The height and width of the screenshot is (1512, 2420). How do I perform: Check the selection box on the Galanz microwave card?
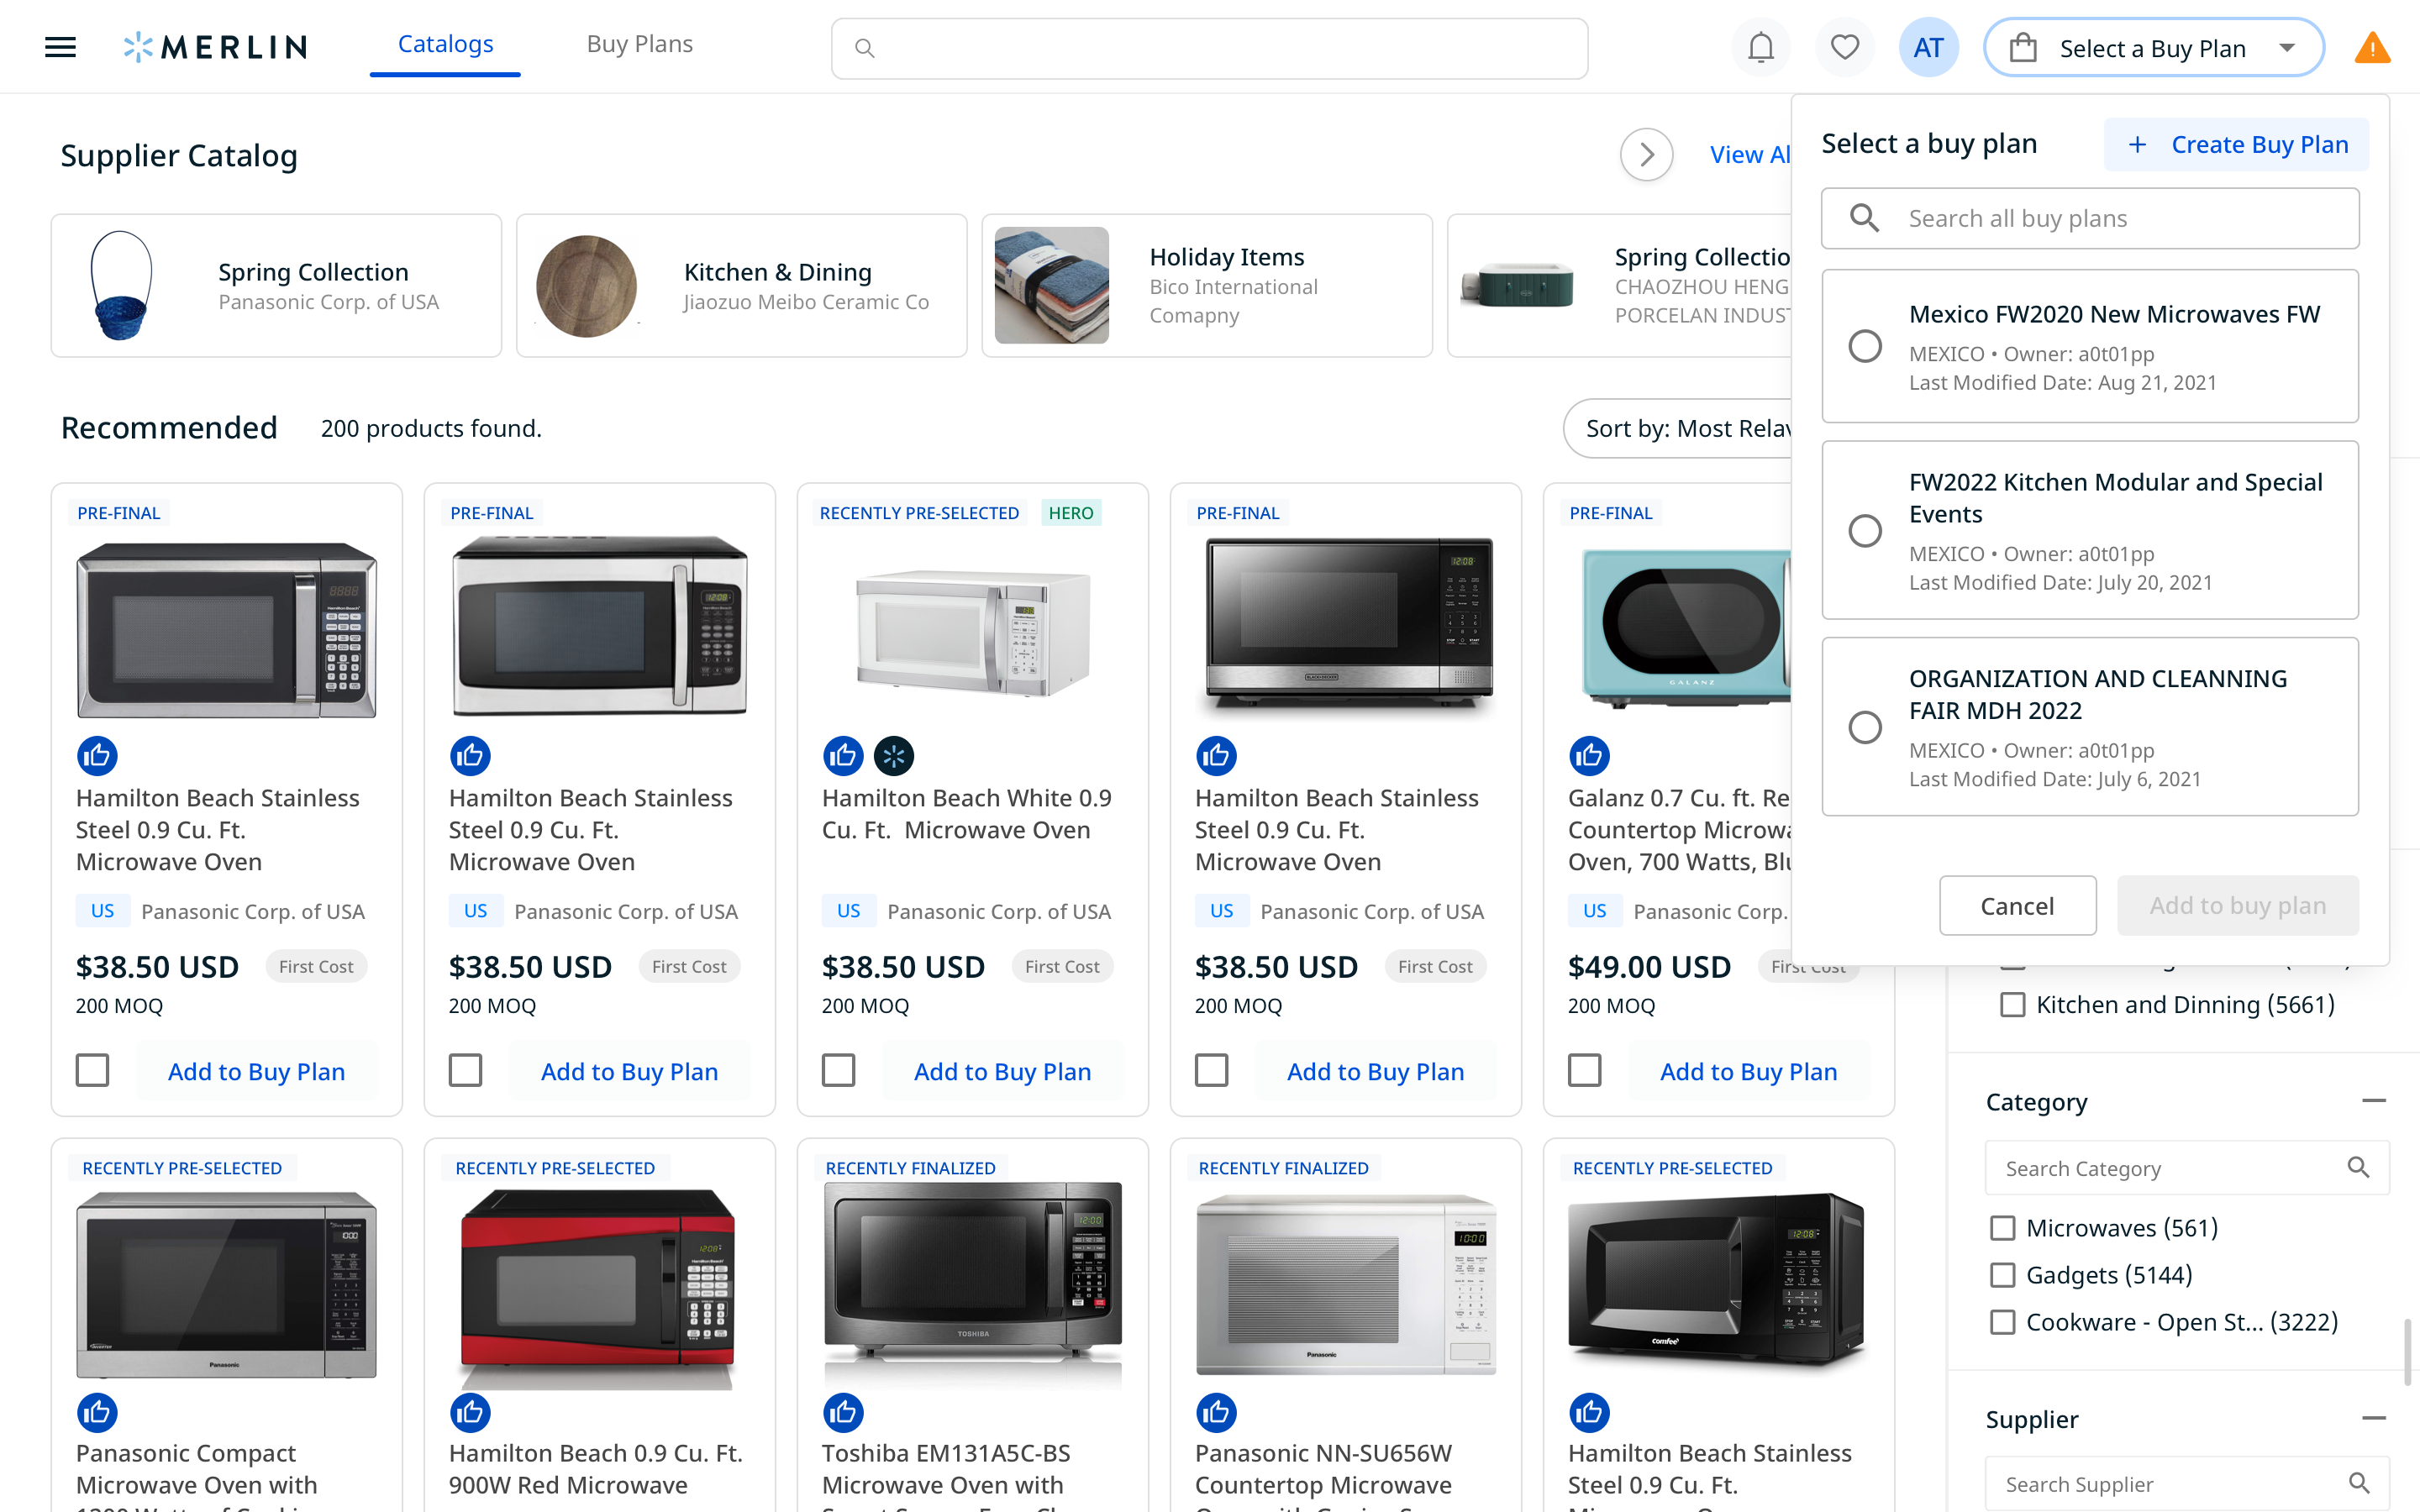click(1584, 1070)
